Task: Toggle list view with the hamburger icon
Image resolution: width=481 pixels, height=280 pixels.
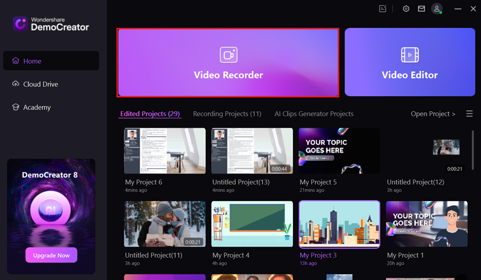Action: tap(469, 114)
